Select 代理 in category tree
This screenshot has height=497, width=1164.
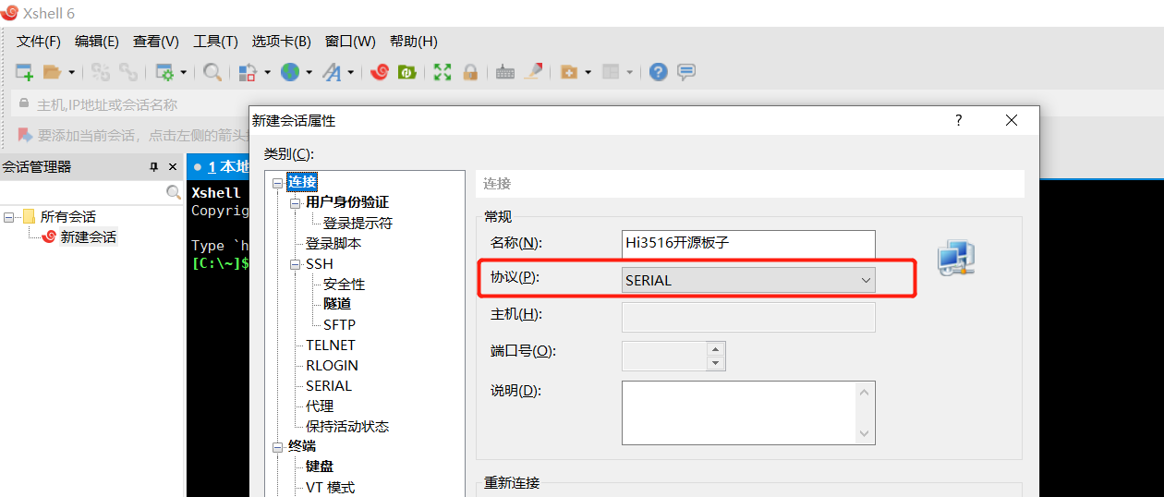[x=320, y=406]
